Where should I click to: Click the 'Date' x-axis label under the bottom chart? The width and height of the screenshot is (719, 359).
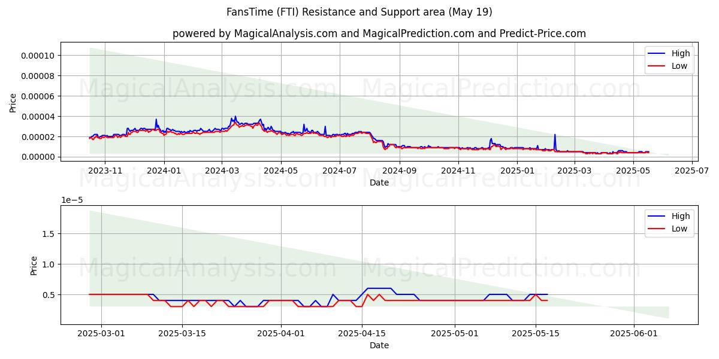click(379, 345)
